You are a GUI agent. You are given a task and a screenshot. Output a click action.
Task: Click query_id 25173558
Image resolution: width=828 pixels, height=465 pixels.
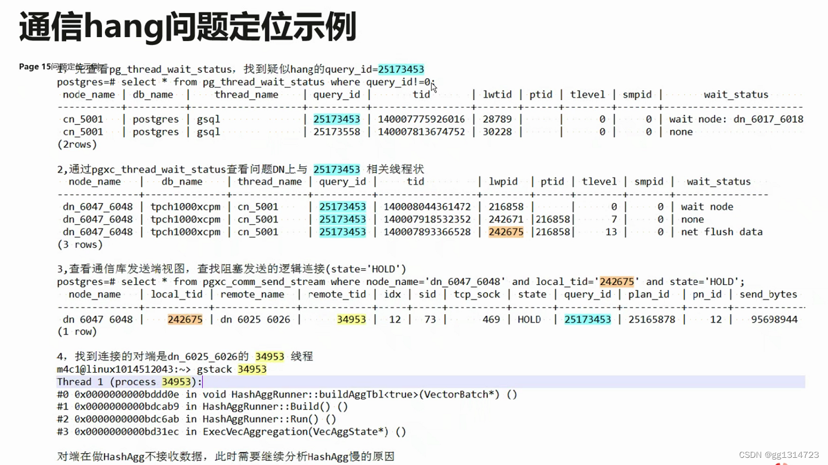tap(336, 132)
